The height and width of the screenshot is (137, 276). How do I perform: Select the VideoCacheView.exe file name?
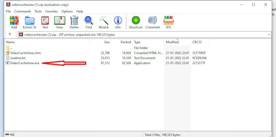[25, 63]
